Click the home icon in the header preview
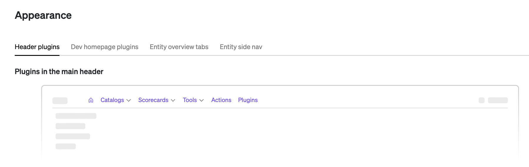The height and width of the screenshot is (167, 529). pyautogui.click(x=91, y=100)
